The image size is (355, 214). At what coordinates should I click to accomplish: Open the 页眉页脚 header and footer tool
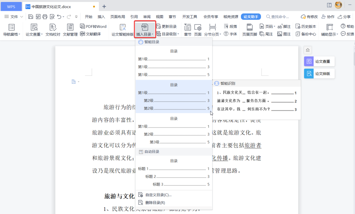tap(249, 30)
